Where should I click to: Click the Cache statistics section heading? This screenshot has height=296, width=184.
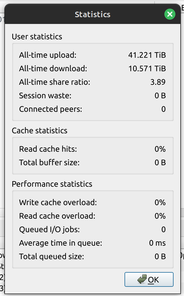(x=40, y=130)
